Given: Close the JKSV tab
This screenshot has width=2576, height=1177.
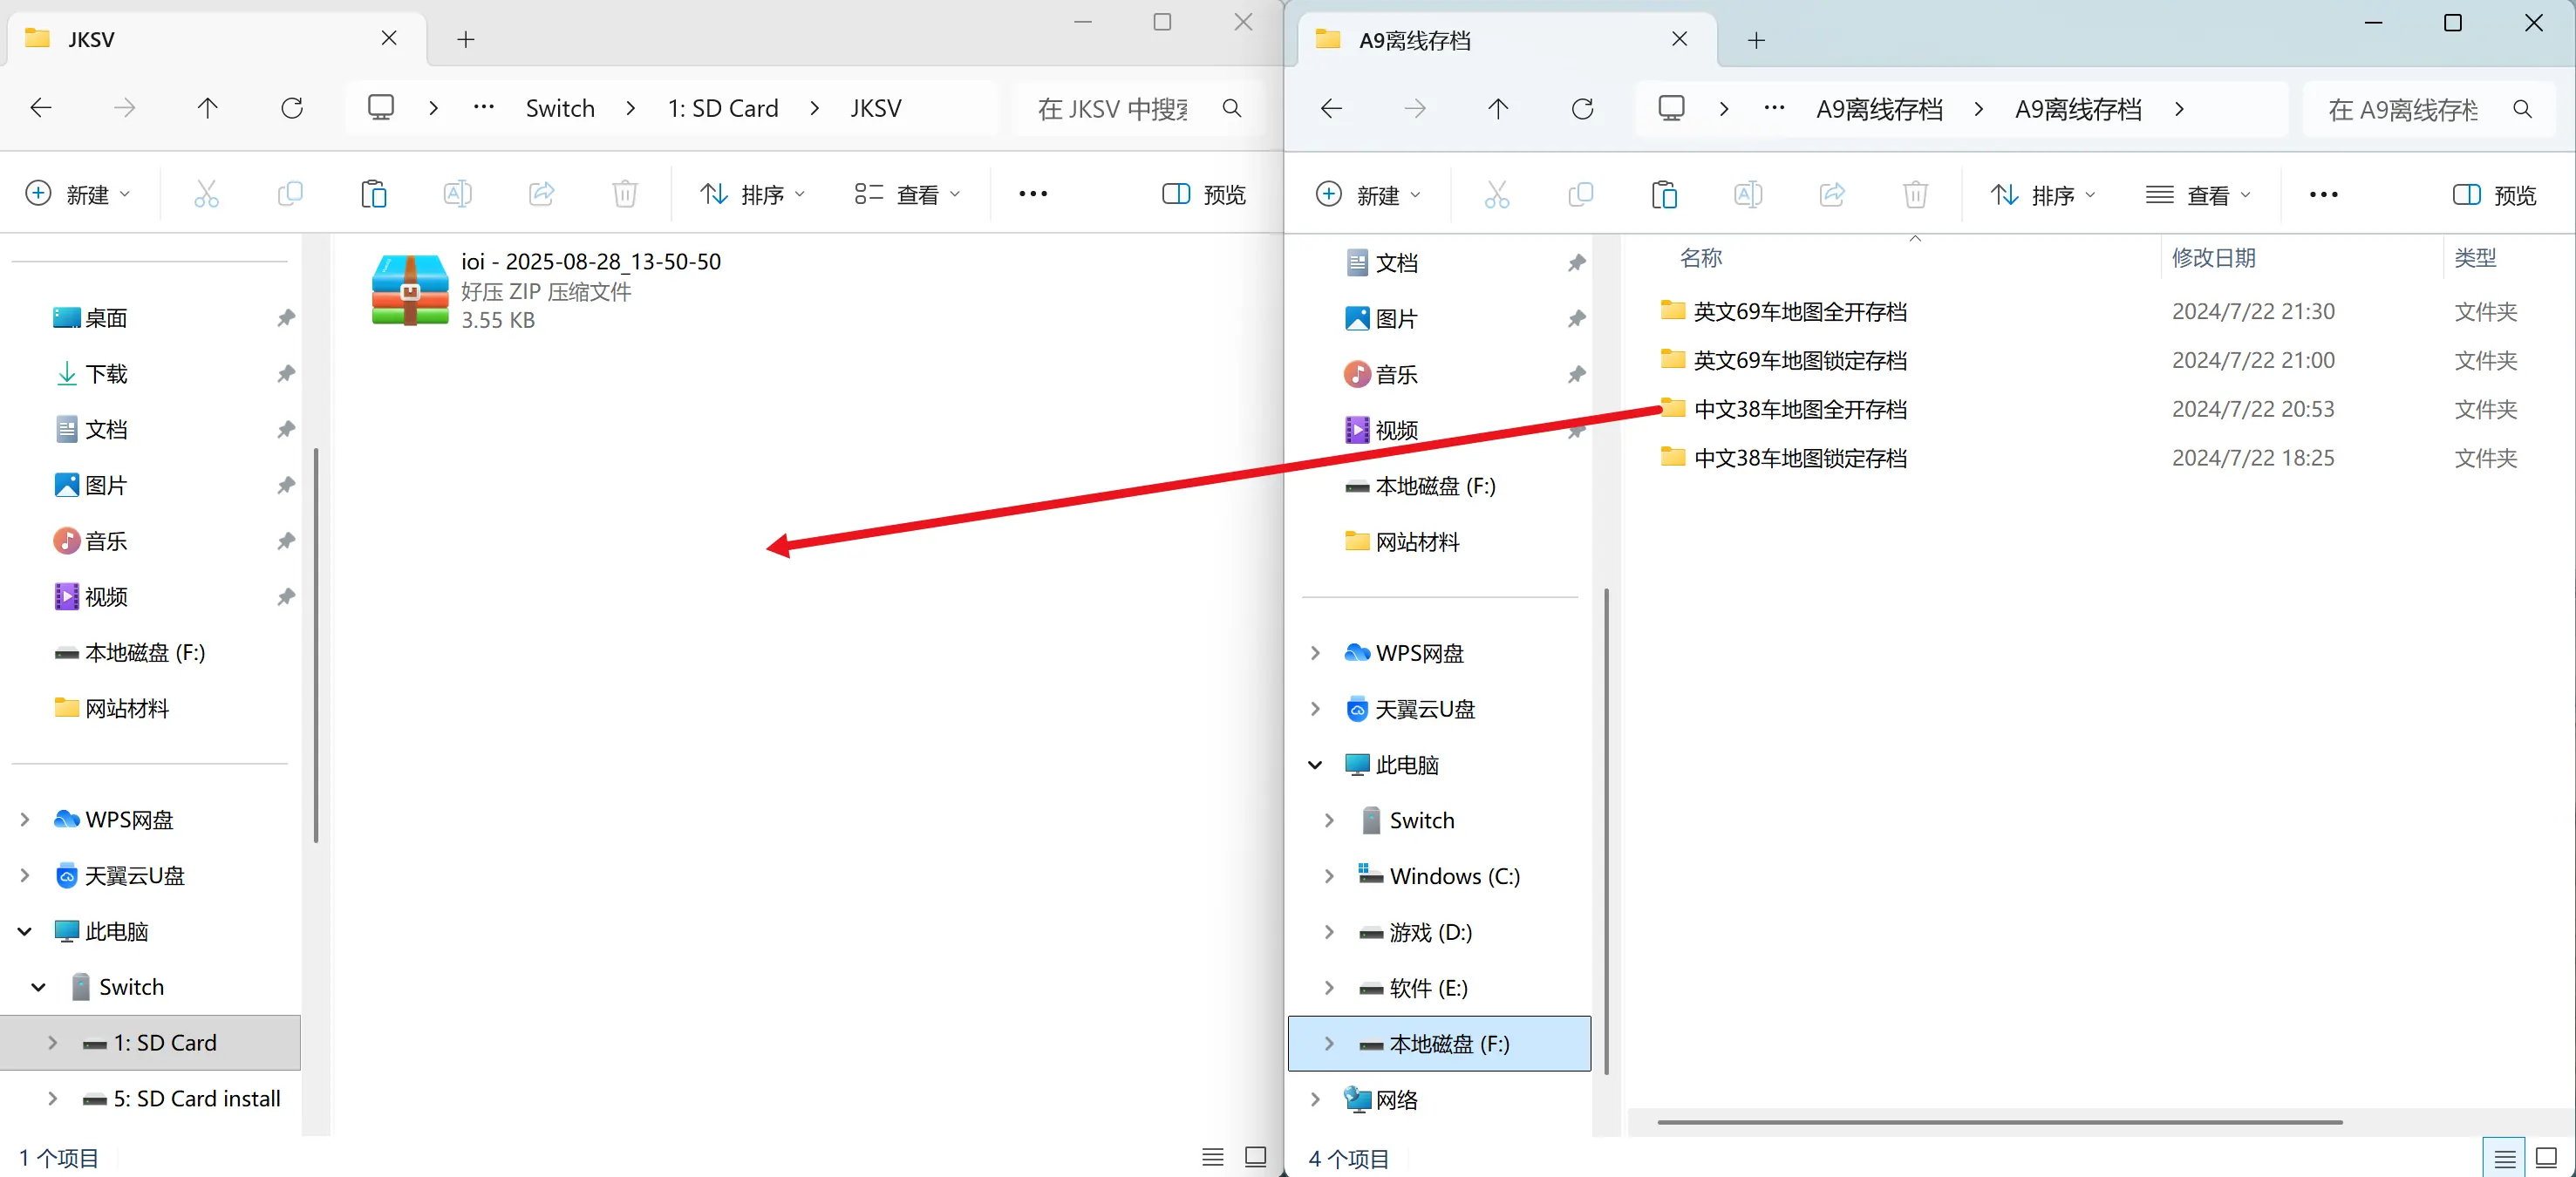Looking at the screenshot, I should 389,38.
